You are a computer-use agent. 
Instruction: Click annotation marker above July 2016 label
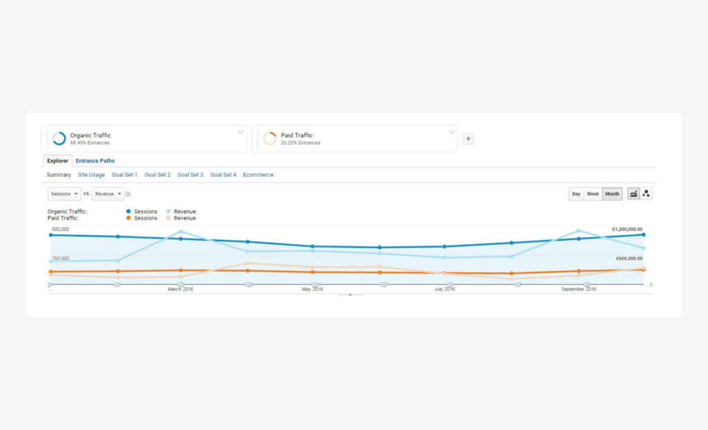click(x=449, y=285)
